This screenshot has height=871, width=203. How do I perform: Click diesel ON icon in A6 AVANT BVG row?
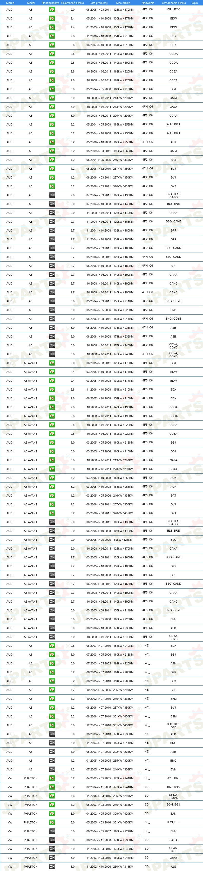point(52,540)
